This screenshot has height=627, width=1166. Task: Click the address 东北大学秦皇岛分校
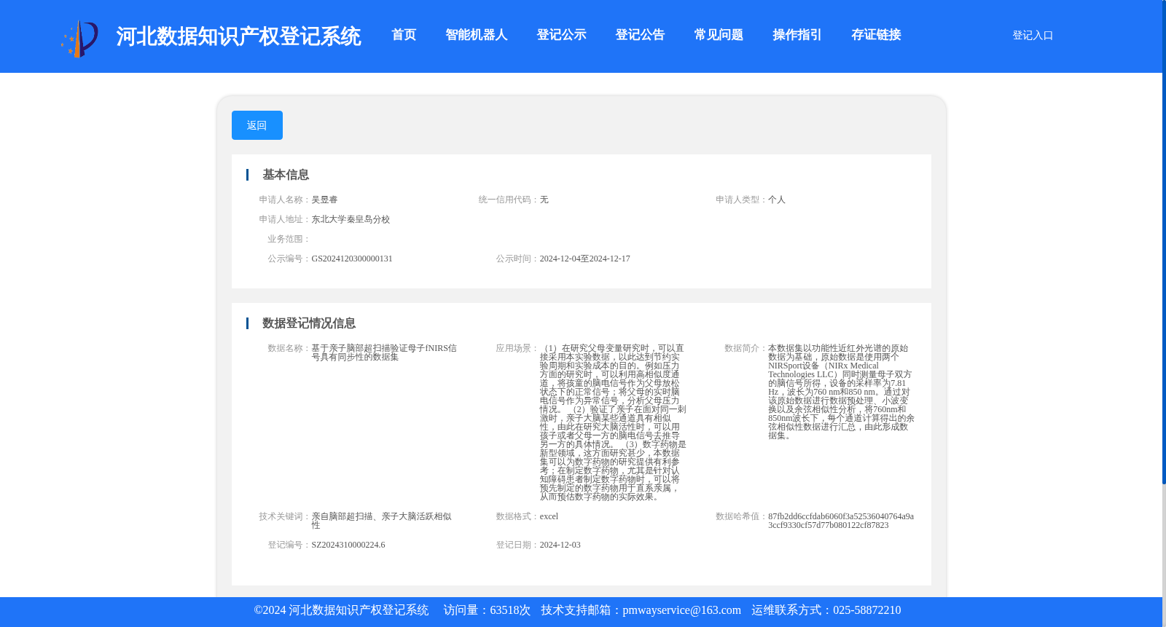tap(351, 219)
